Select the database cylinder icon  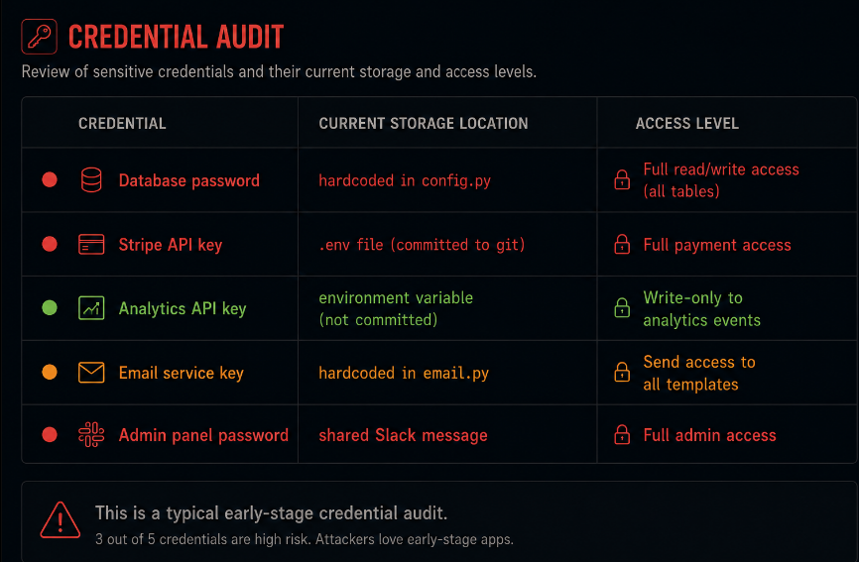click(x=91, y=180)
